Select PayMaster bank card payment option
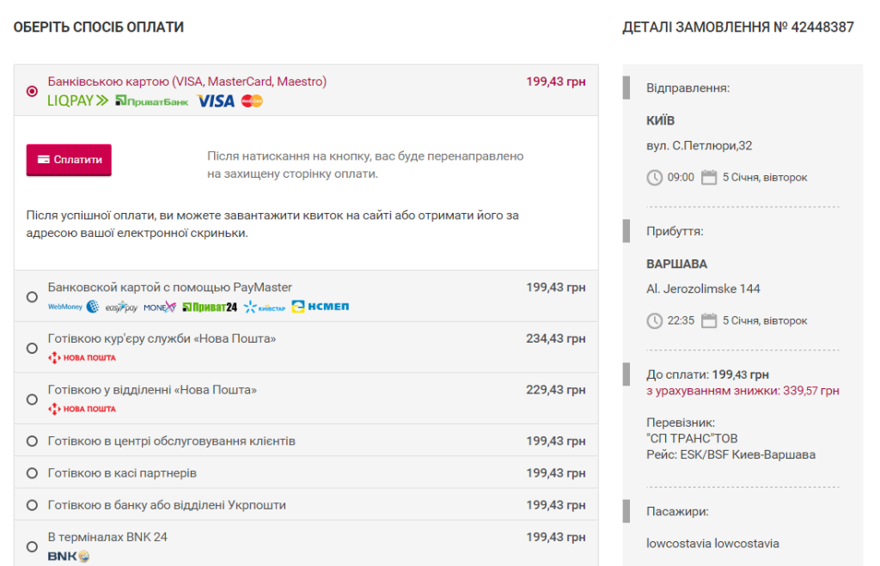880x566 pixels. coord(32,297)
